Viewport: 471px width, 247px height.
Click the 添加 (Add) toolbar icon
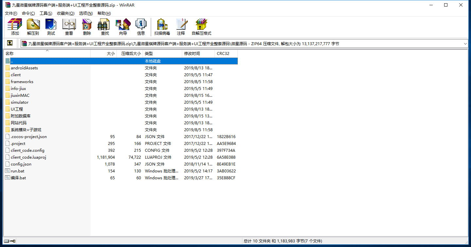(x=15, y=26)
